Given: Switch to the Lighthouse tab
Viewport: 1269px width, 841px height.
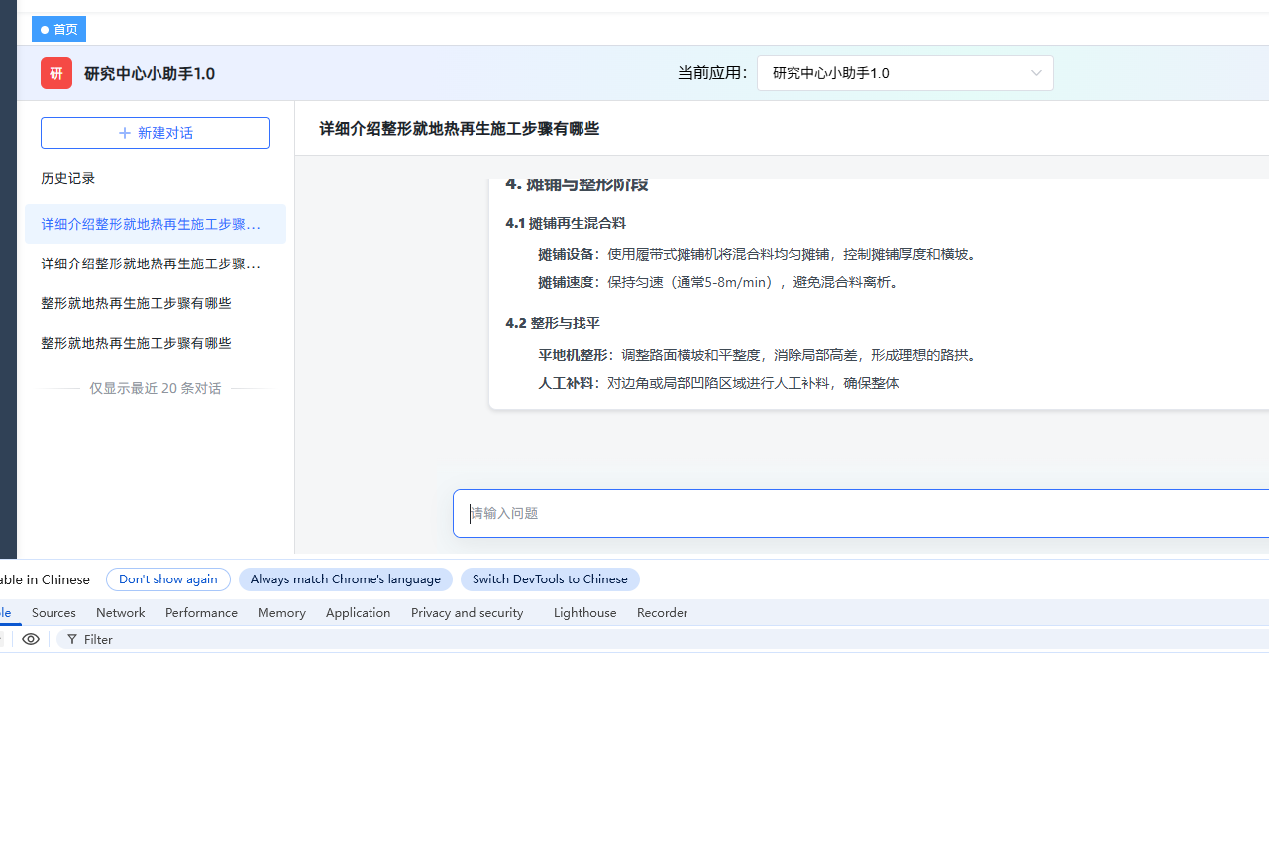Looking at the screenshot, I should click(x=584, y=613).
